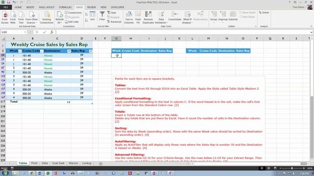Open the Data sheet tab
This screenshot has width=314, height=176.
point(45,163)
